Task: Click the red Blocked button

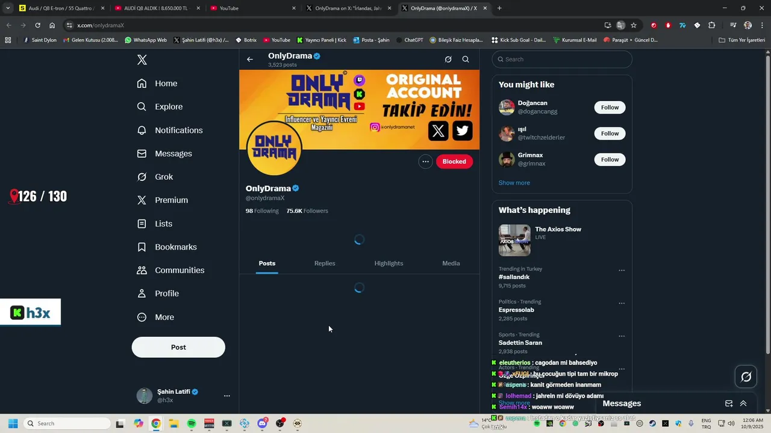Action: 454,161
